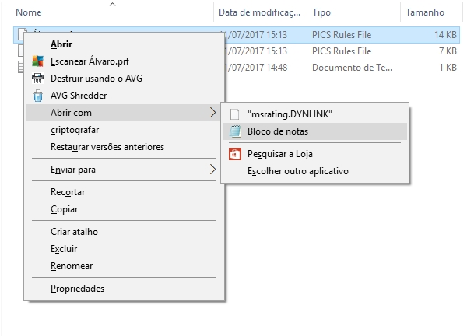Expand the Abrir com submenu arrow

coord(213,113)
